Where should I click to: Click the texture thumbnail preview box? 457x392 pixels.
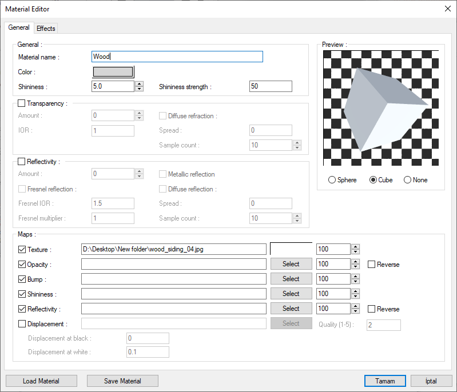[291, 249]
